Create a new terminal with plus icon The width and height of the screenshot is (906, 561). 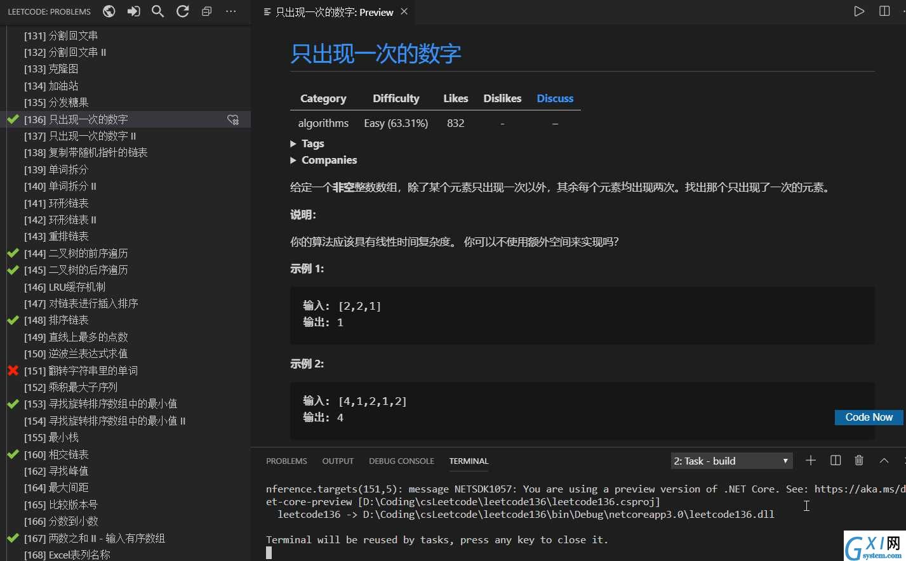(x=811, y=461)
